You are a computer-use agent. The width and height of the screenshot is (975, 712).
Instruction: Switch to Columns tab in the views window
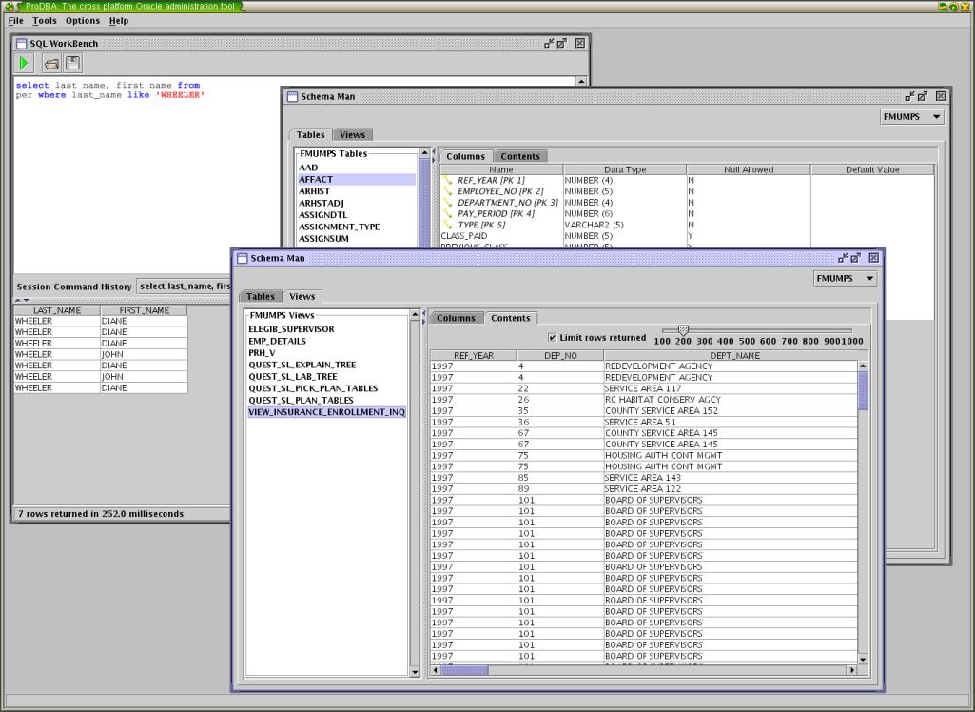(456, 318)
